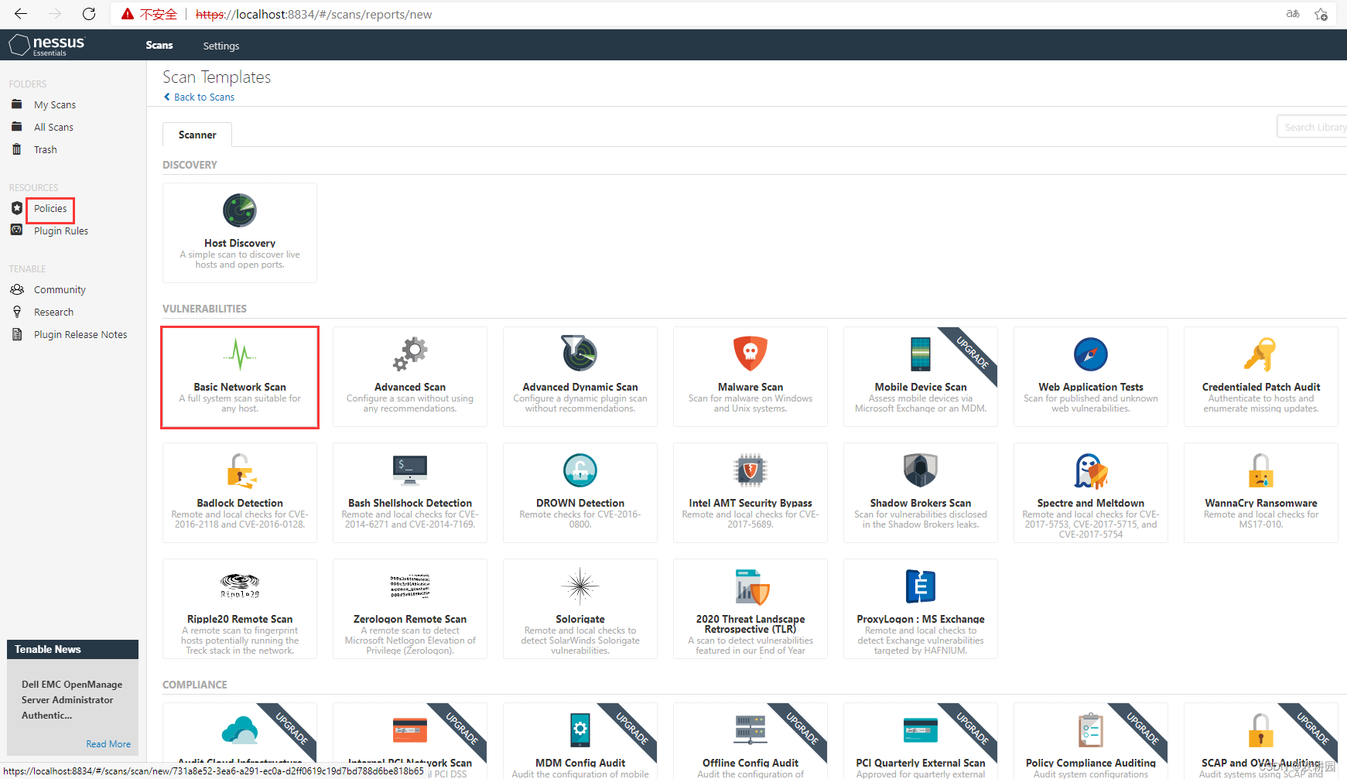Select WannaCry Ransomware title text

click(1261, 503)
